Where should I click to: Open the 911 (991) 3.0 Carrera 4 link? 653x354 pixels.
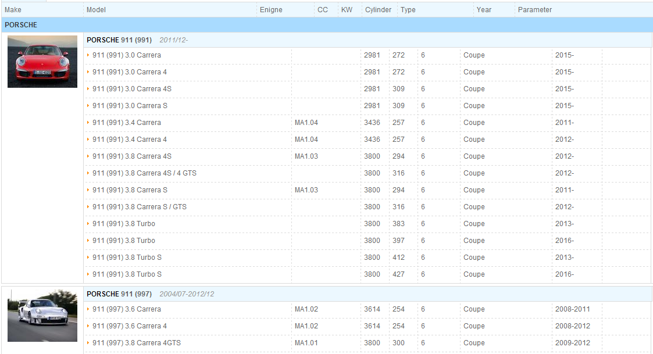click(x=130, y=72)
